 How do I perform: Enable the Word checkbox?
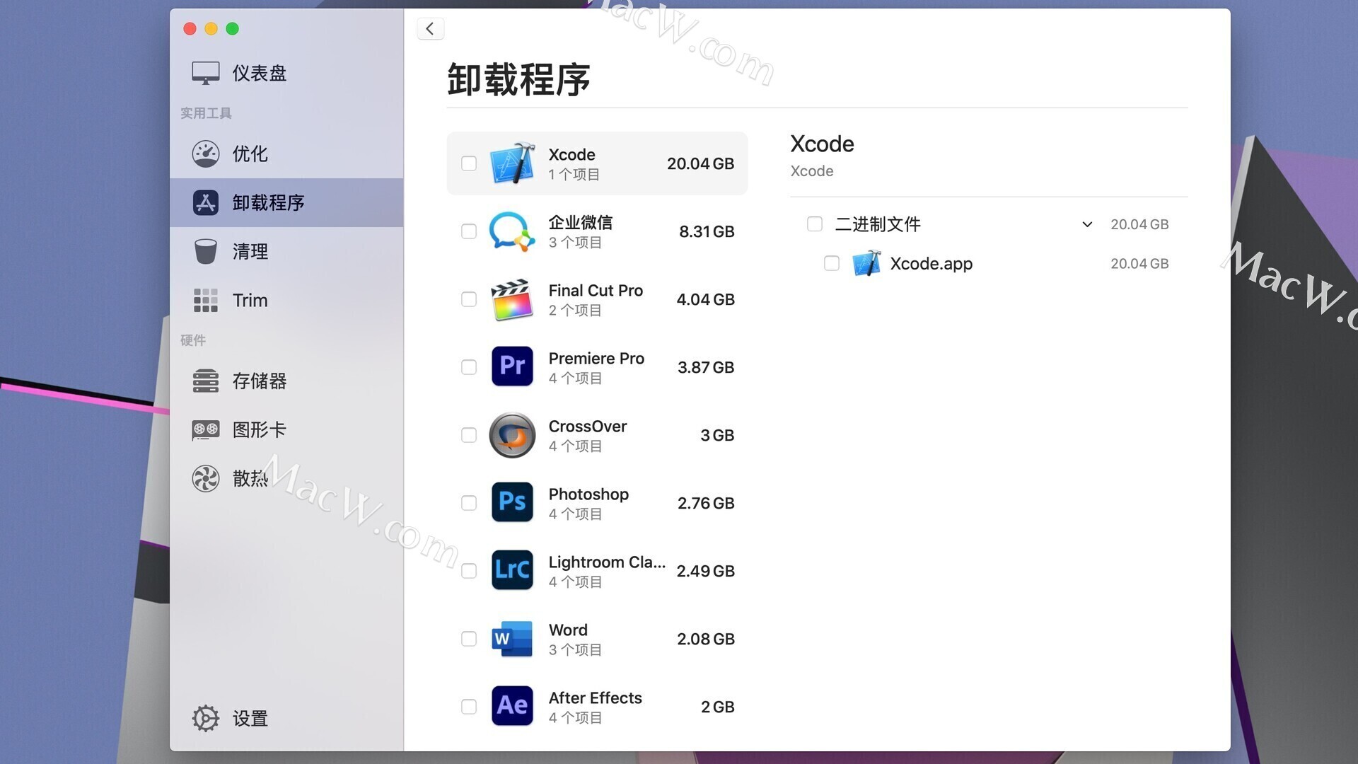click(469, 639)
